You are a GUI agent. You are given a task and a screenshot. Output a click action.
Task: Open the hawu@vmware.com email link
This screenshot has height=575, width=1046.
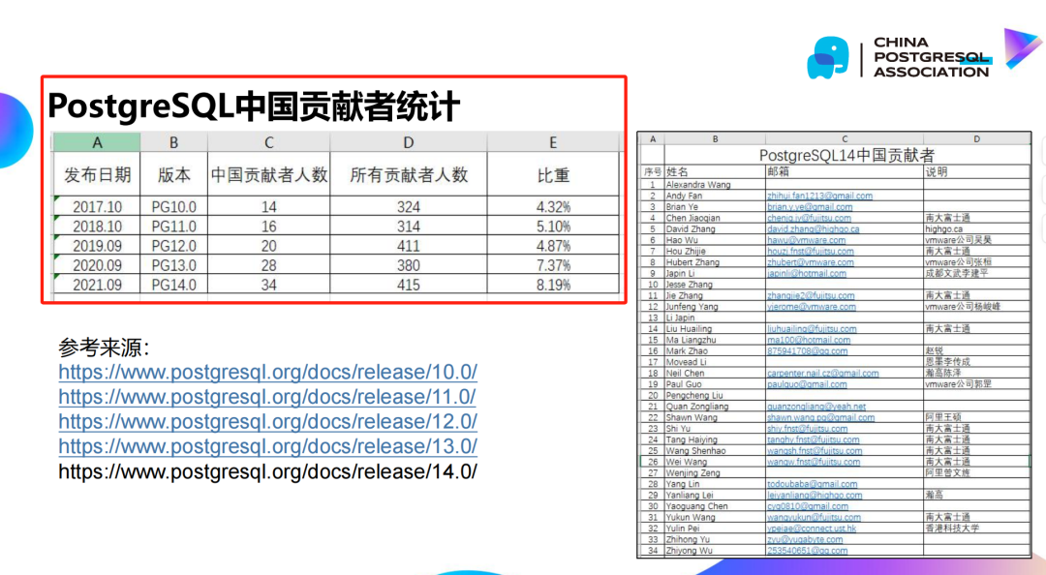[x=807, y=240]
